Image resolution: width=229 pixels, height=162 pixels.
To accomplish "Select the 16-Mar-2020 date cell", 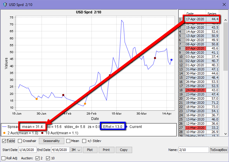I will pyautogui.click(x=196, y=115).
